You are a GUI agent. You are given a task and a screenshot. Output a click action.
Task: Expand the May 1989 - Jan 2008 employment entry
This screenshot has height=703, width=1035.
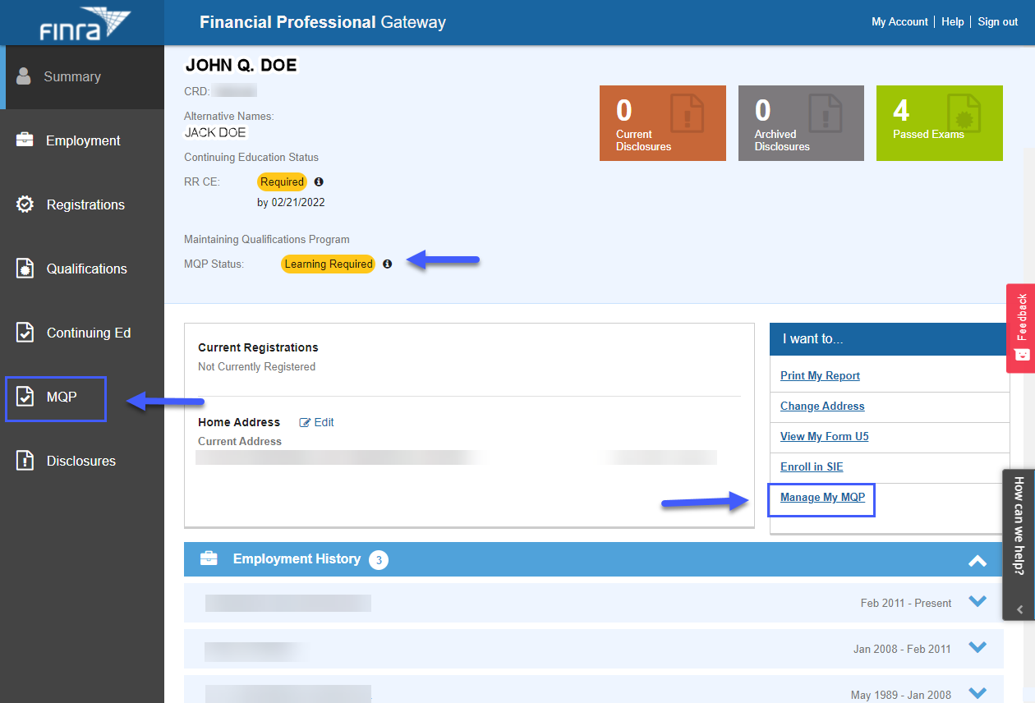tap(977, 693)
